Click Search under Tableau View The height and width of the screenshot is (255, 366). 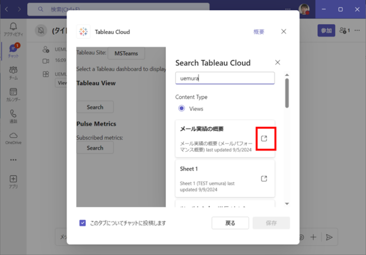coord(95,107)
